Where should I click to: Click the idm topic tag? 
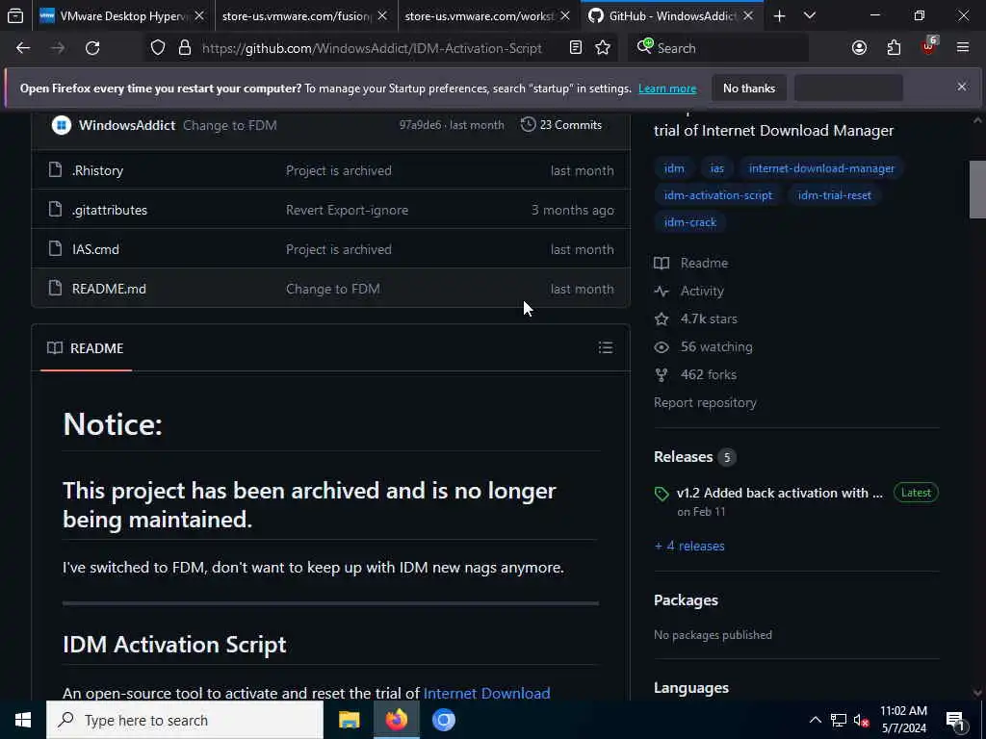pyautogui.click(x=673, y=167)
